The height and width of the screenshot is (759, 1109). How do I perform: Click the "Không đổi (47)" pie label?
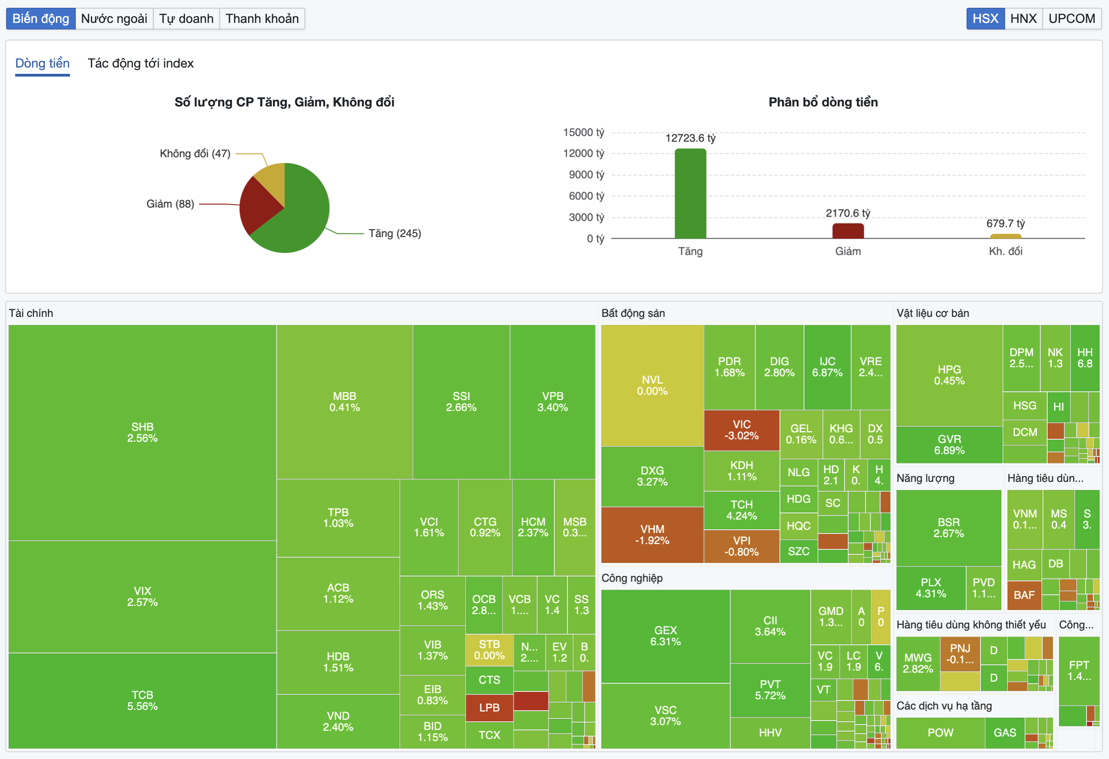tap(195, 153)
